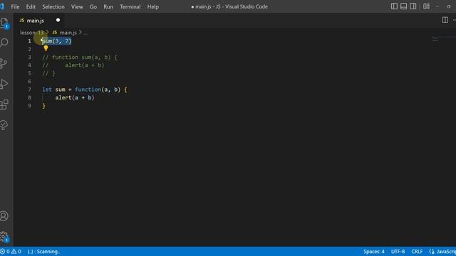Restore down the VS Code window
The width and height of the screenshot is (456, 256).
(x=449, y=6)
